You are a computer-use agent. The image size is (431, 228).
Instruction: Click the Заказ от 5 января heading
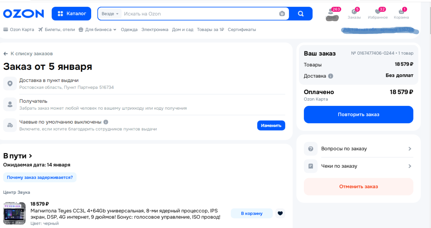click(x=48, y=66)
